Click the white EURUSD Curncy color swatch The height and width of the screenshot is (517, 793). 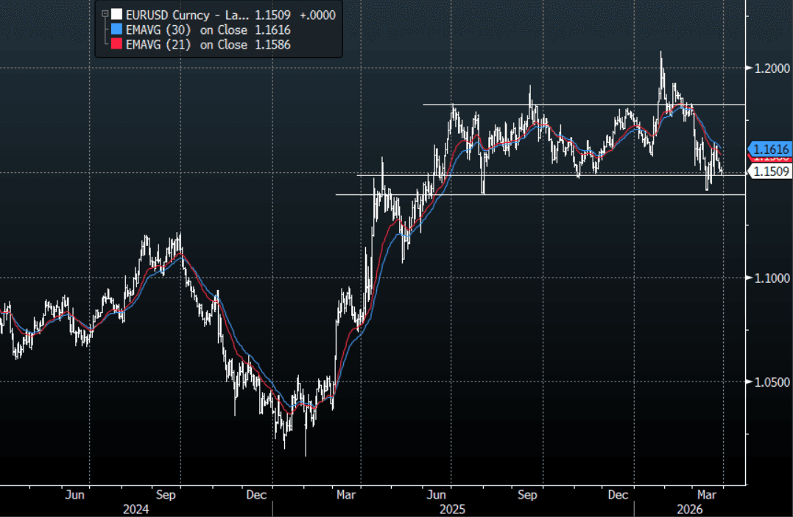(117, 14)
